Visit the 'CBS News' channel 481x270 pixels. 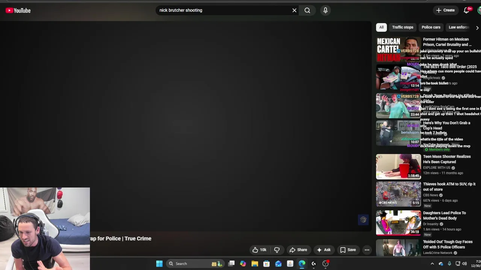pyautogui.click(x=431, y=195)
